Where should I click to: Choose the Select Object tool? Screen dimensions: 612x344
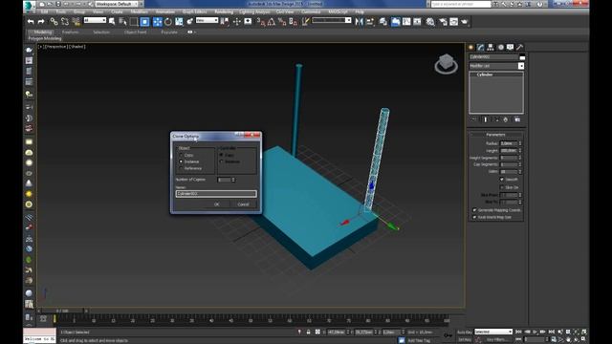[113, 21]
